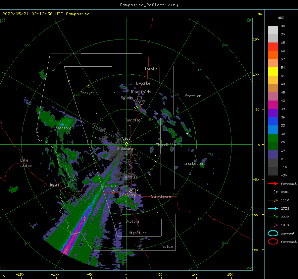Viewport: 298px width, 279px height.
Task: Click the Innisfail label
Action: point(134,120)
